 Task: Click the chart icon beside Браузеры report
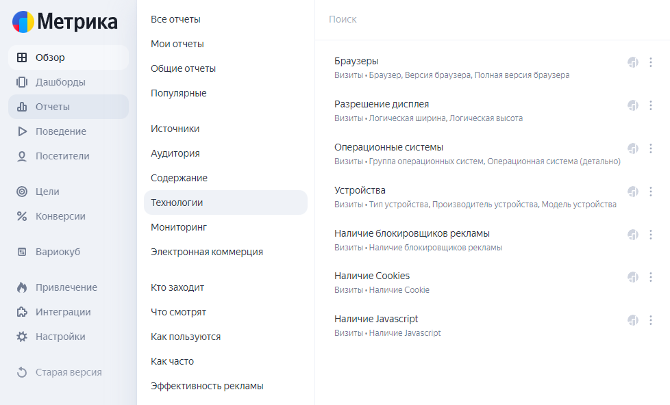(x=633, y=62)
